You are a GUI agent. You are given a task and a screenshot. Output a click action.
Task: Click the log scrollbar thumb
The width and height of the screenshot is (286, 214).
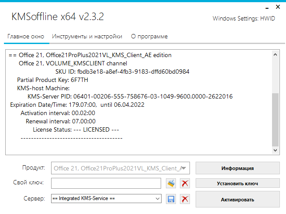click(x=275, y=120)
